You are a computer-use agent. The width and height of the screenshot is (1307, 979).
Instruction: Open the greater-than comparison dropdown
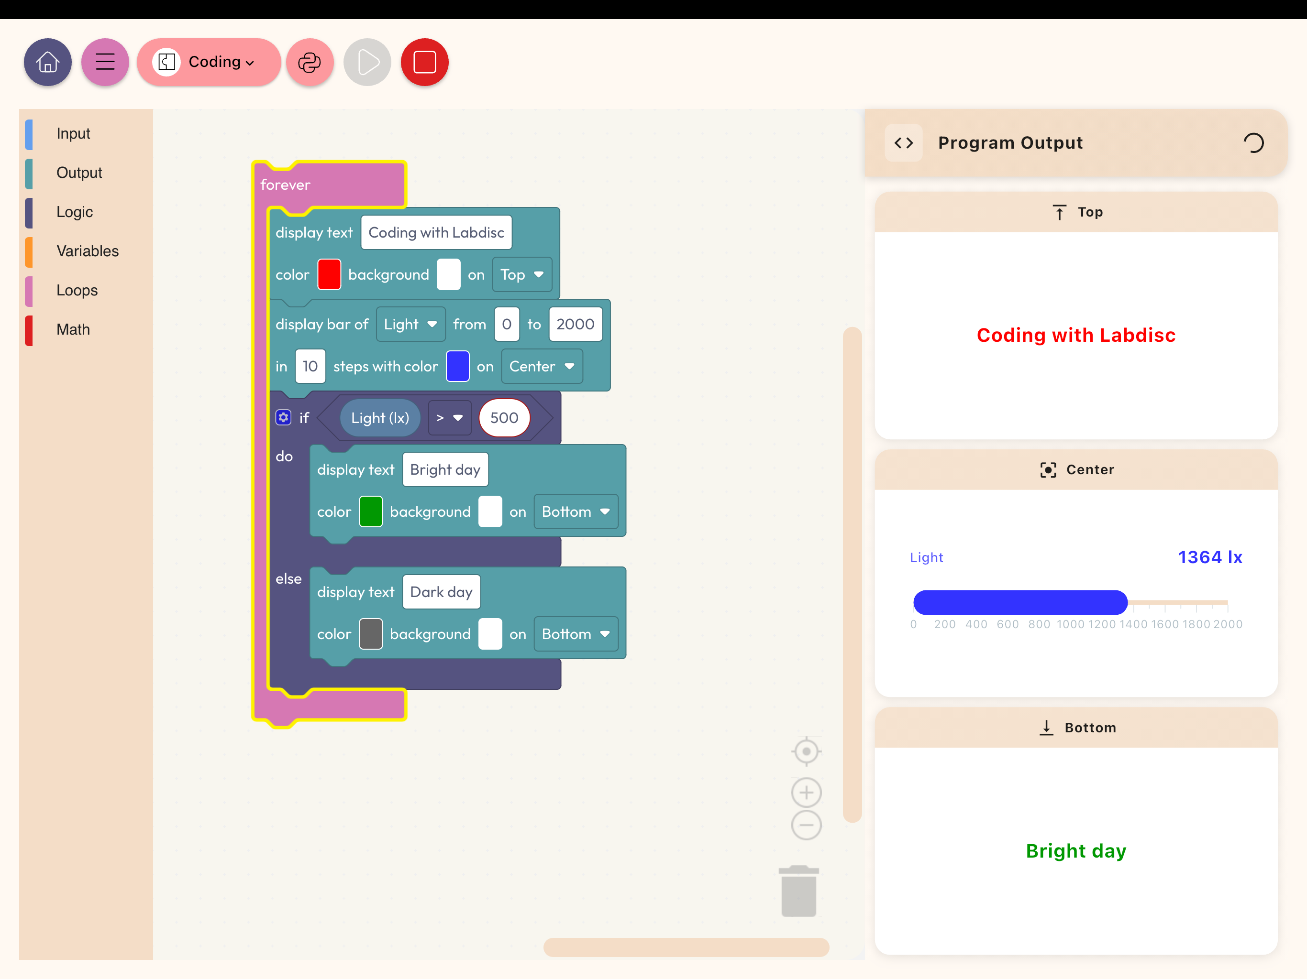tap(450, 418)
